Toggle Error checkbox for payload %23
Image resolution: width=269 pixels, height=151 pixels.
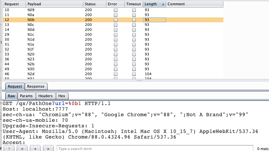pos(115,59)
